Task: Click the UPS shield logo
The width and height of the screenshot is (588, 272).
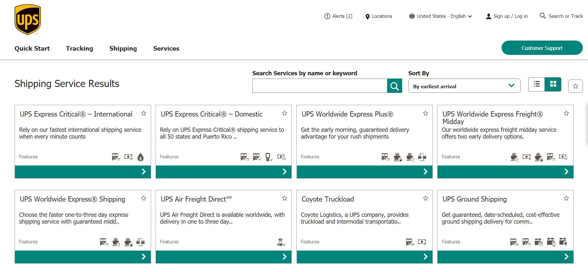Action: [28, 19]
